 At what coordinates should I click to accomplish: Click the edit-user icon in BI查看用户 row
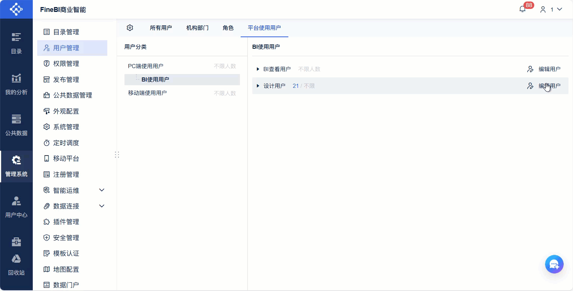tap(530, 69)
